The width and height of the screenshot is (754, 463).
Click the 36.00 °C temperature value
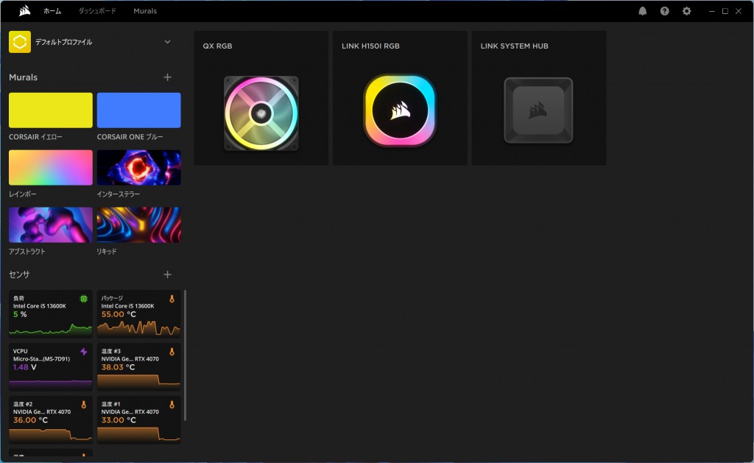click(30, 420)
